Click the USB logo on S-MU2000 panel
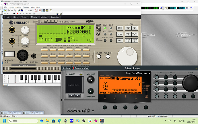This screenshot has width=198, height=124. [90, 21]
